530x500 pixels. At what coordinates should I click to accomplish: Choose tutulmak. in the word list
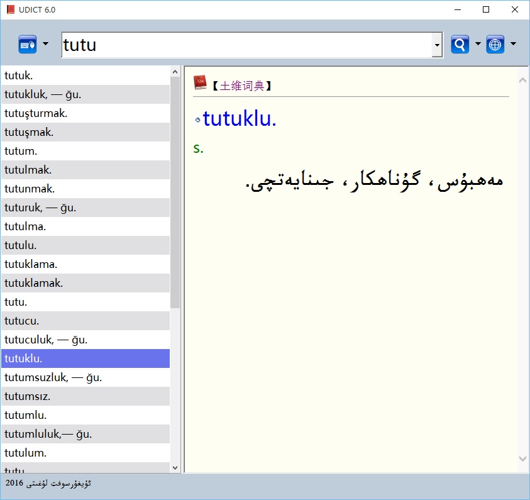[x=28, y=170]
